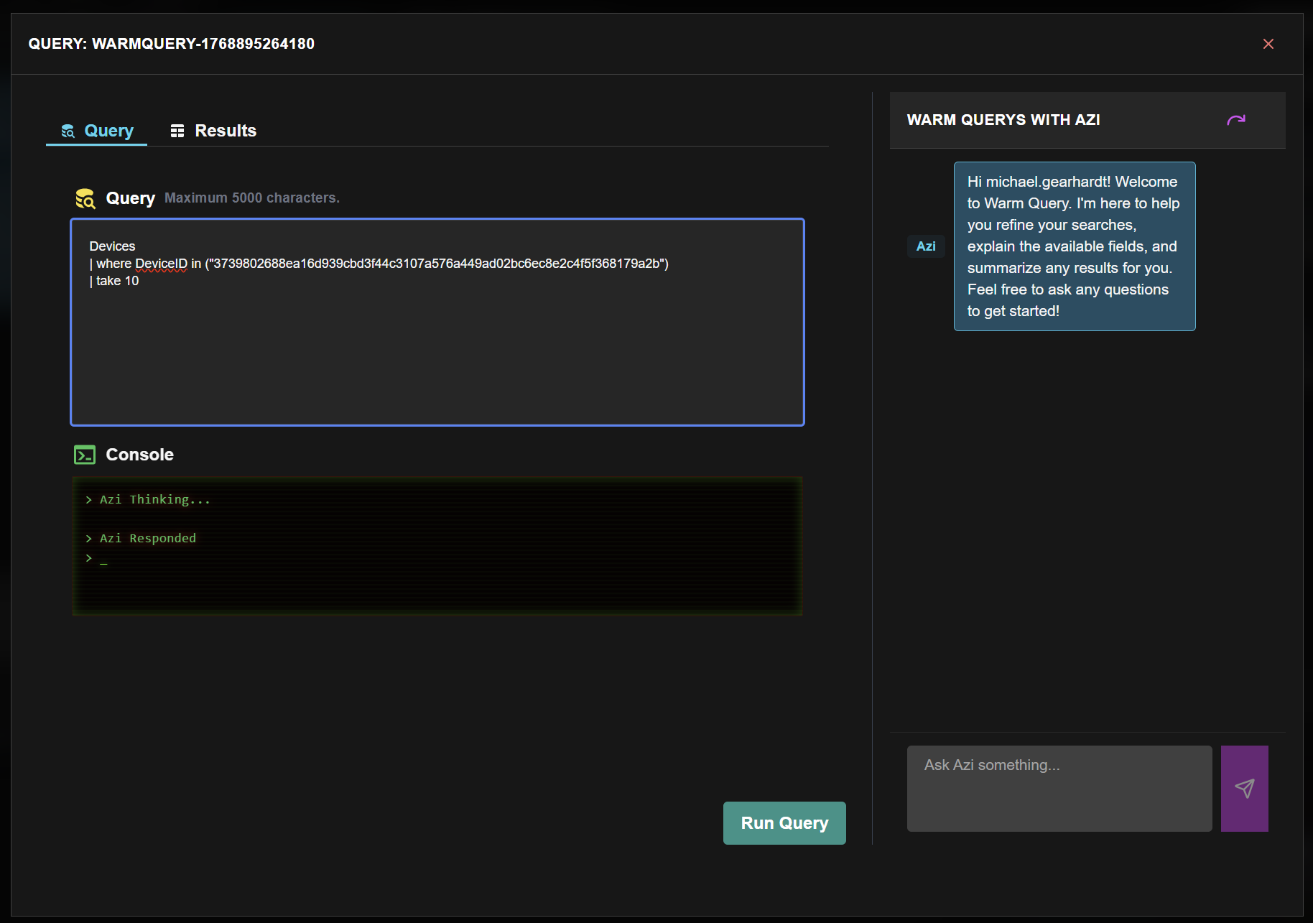Viewport: 1313px width, 923px height.
Task: Click the purple reset chat arrow icon
Action: pyautogui.click(x=1236, y=120)
